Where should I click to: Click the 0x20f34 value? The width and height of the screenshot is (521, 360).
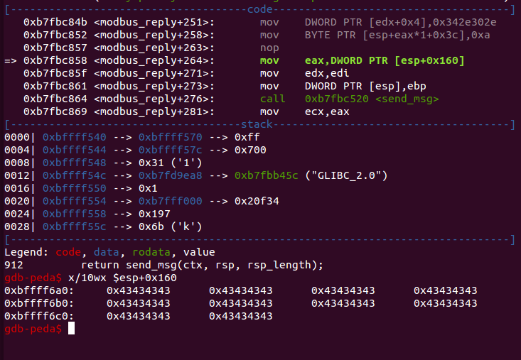tap(257, 201)
